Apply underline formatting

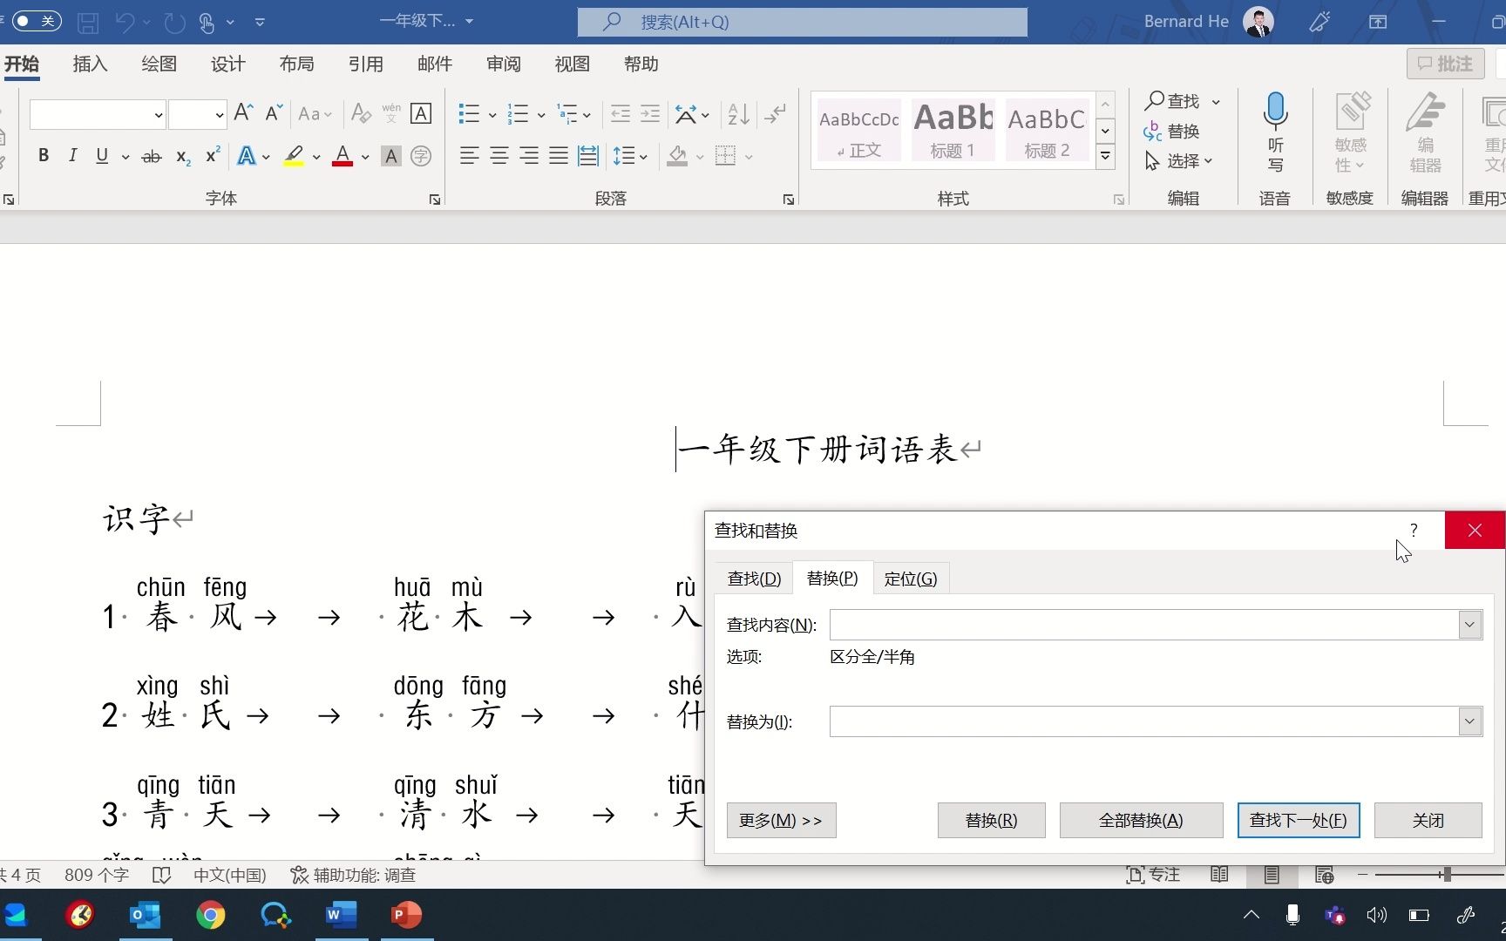click(101, 155)
